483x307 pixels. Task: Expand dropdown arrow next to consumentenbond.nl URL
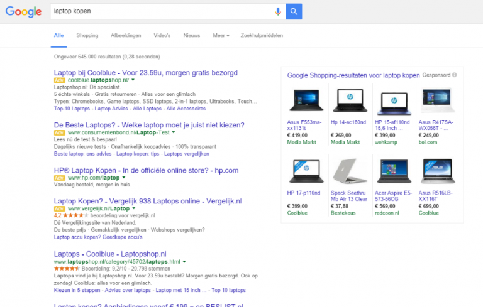coord(174,132)
